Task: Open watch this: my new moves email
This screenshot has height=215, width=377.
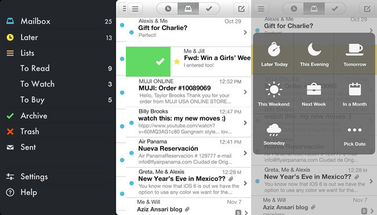Action: pyautogui.click(x=188, y=123)
